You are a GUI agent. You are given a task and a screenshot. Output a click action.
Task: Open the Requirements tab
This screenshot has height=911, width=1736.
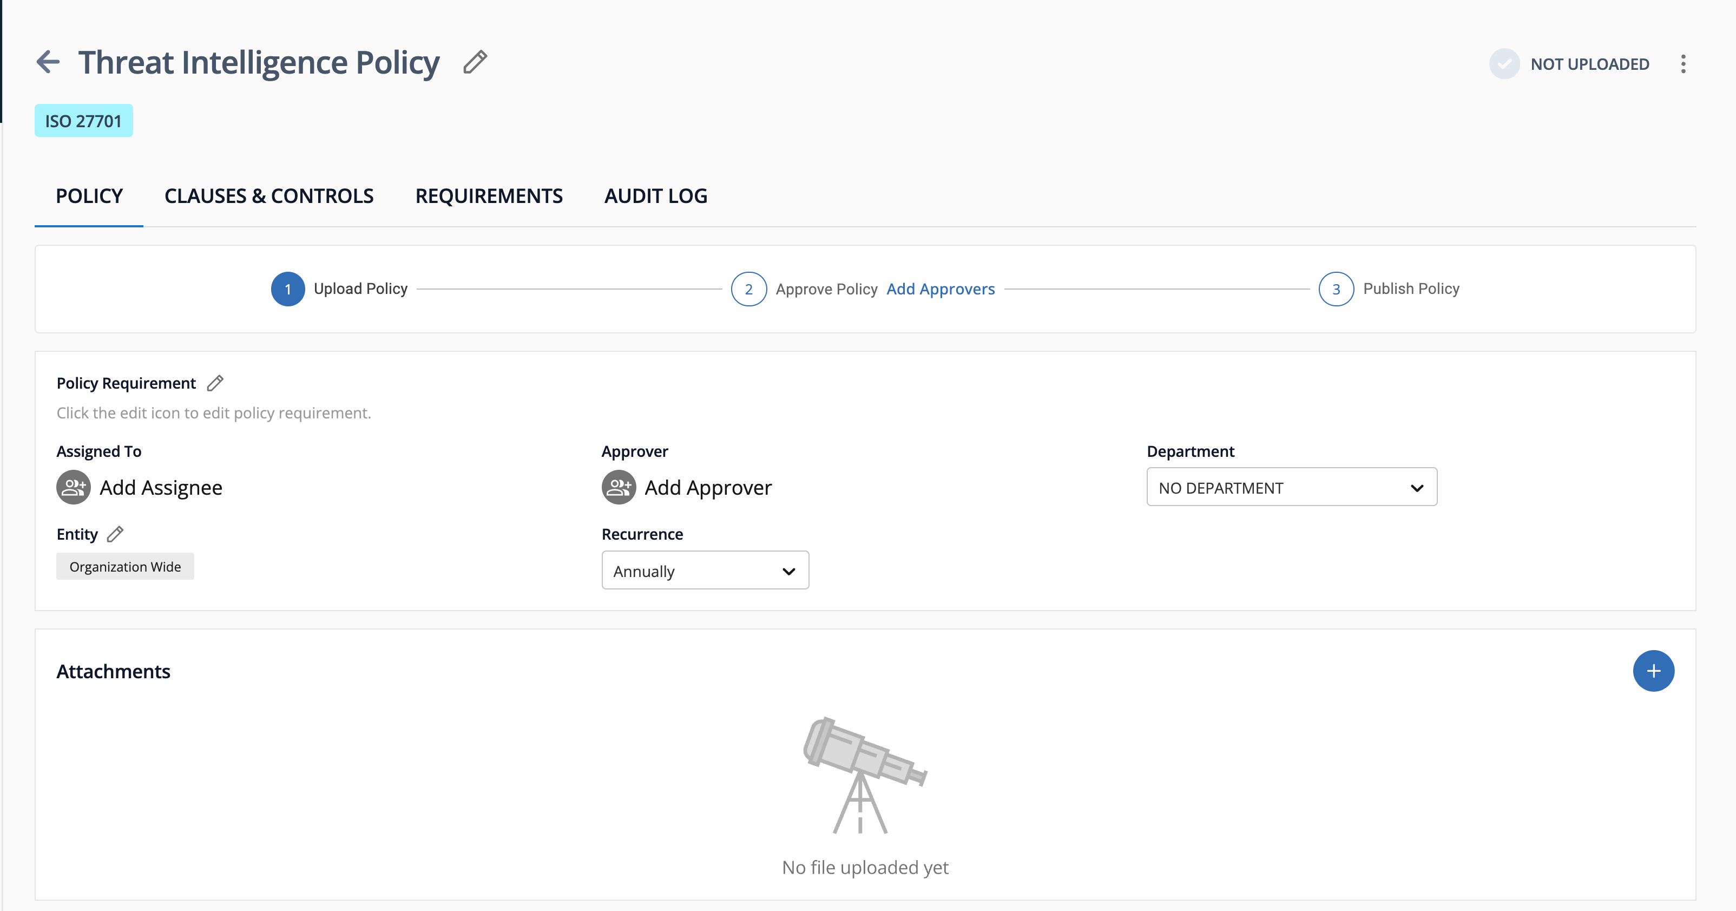click(489, 196)
